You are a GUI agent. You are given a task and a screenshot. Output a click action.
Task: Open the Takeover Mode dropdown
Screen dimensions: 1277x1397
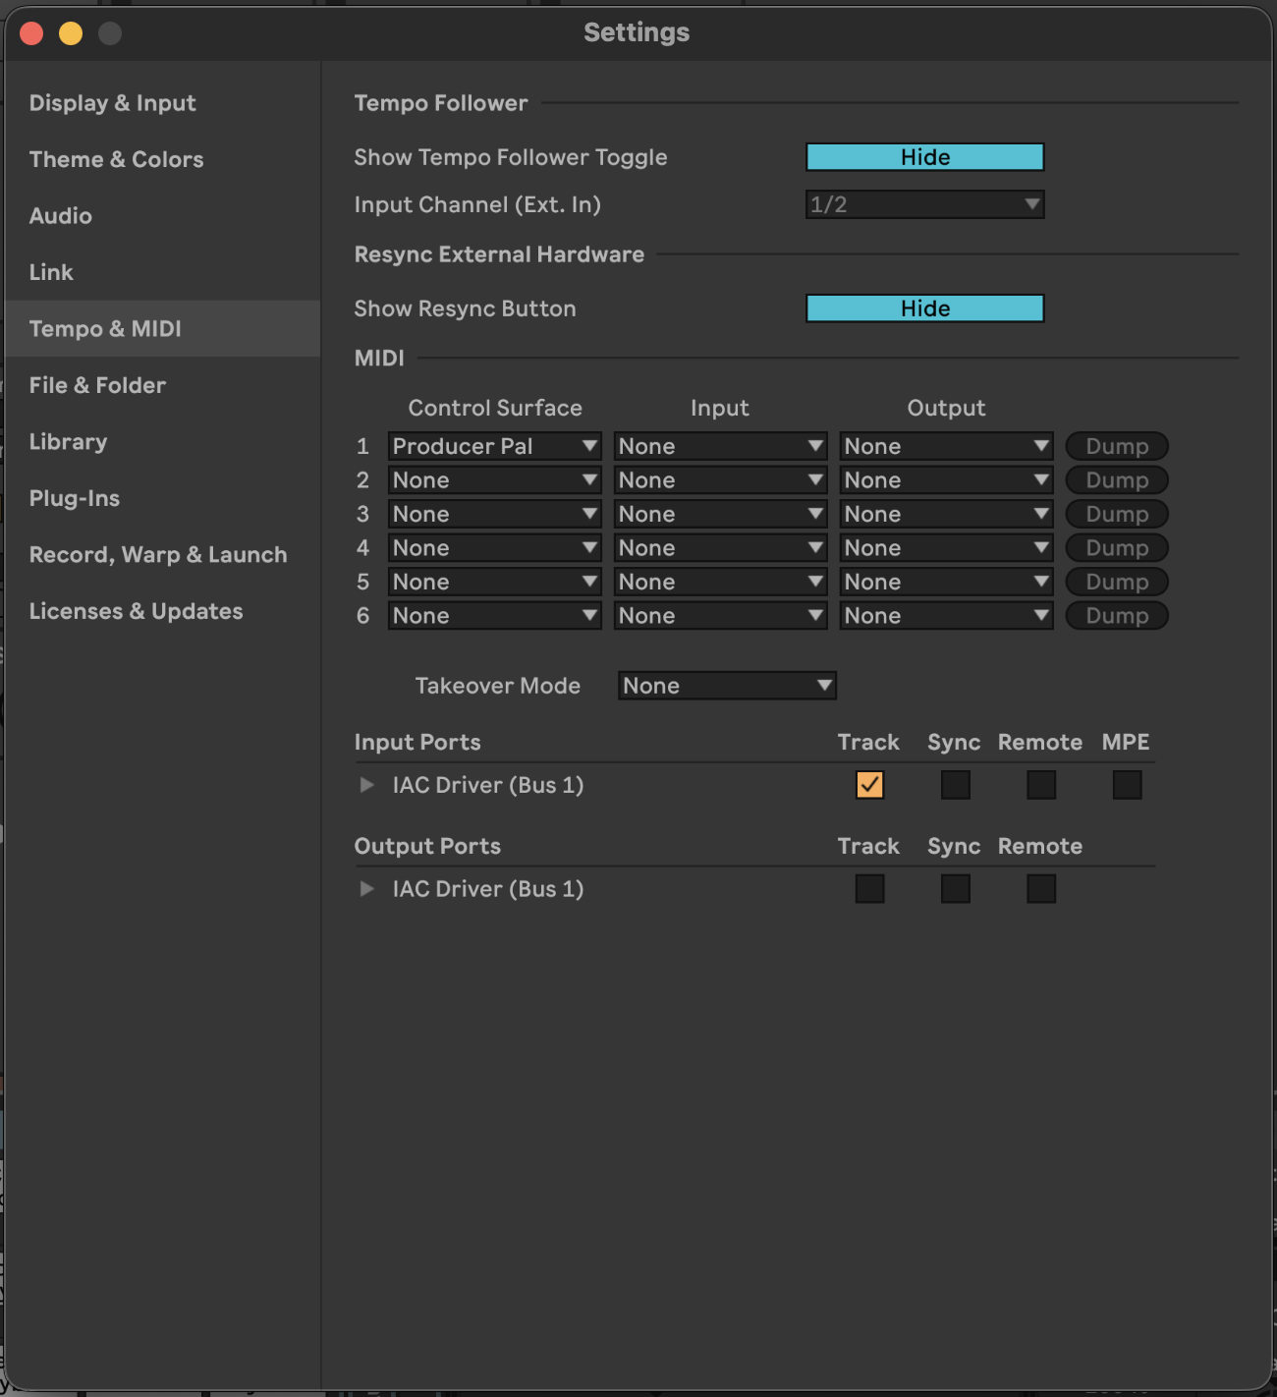click(x=727, y=686)
